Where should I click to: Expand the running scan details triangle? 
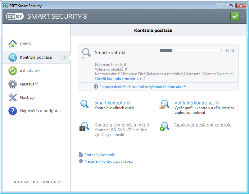83,58
